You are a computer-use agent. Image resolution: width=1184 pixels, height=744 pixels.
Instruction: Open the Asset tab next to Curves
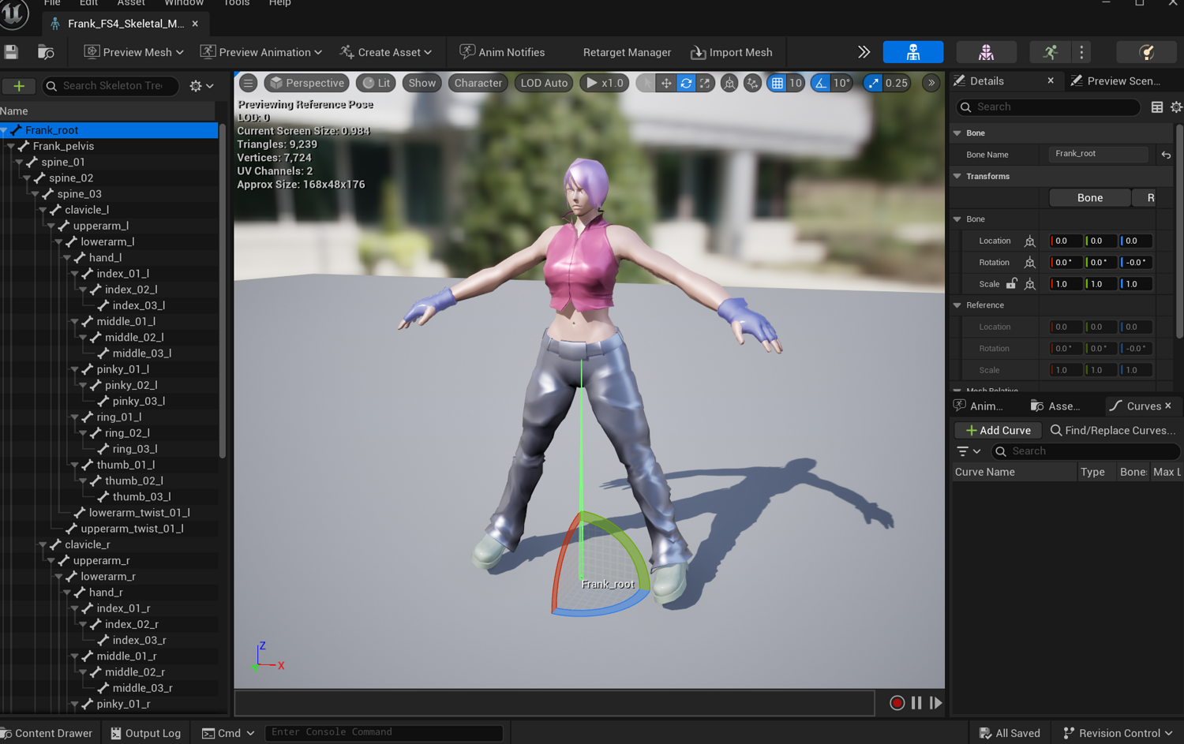[x=1055, y=406]
